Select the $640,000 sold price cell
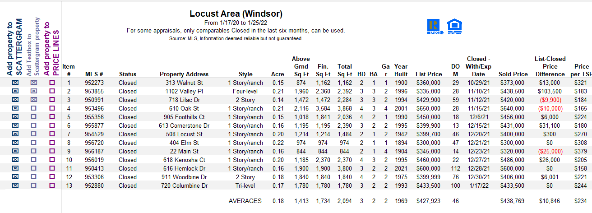This screenshot has height=213, width=592. (512, 108)
